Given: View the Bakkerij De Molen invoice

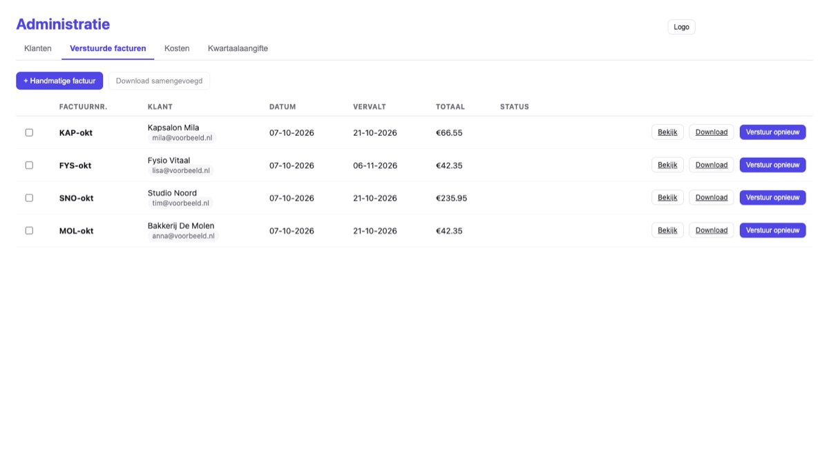Looking at the screenshot, I should tap(667, 230).
